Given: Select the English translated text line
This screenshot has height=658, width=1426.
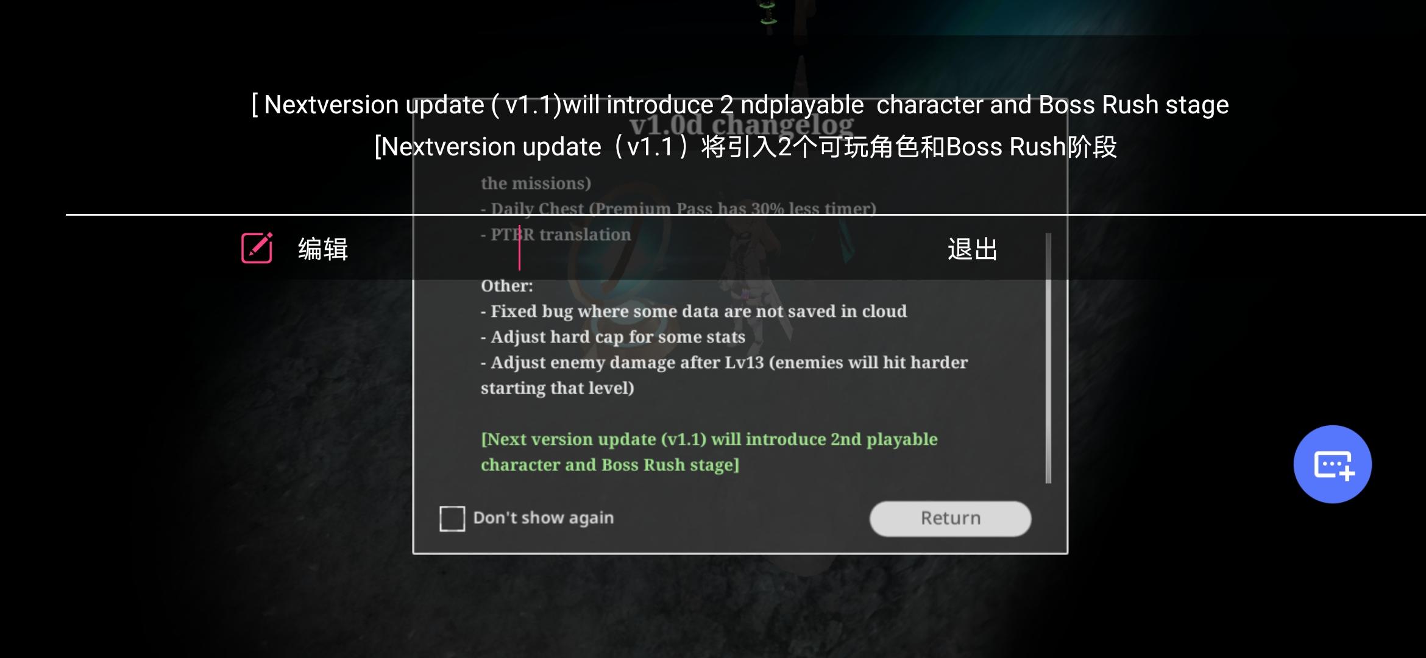Looking at the screenshot, I should pos(740,105).
